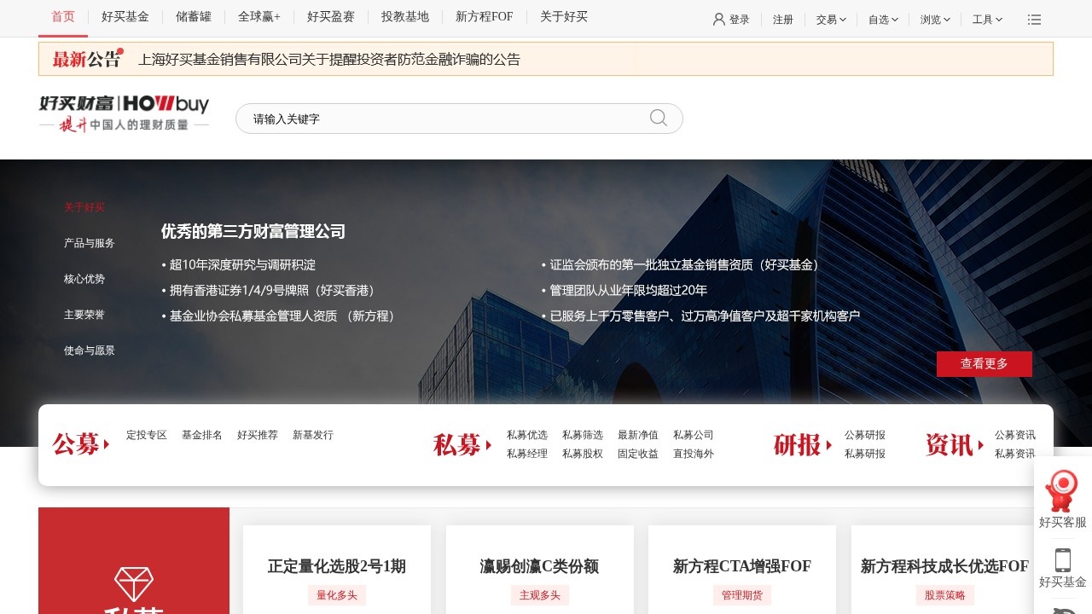Go to 私募优选 link
The height and width of the screenshot is (614, 1092).
527,435
